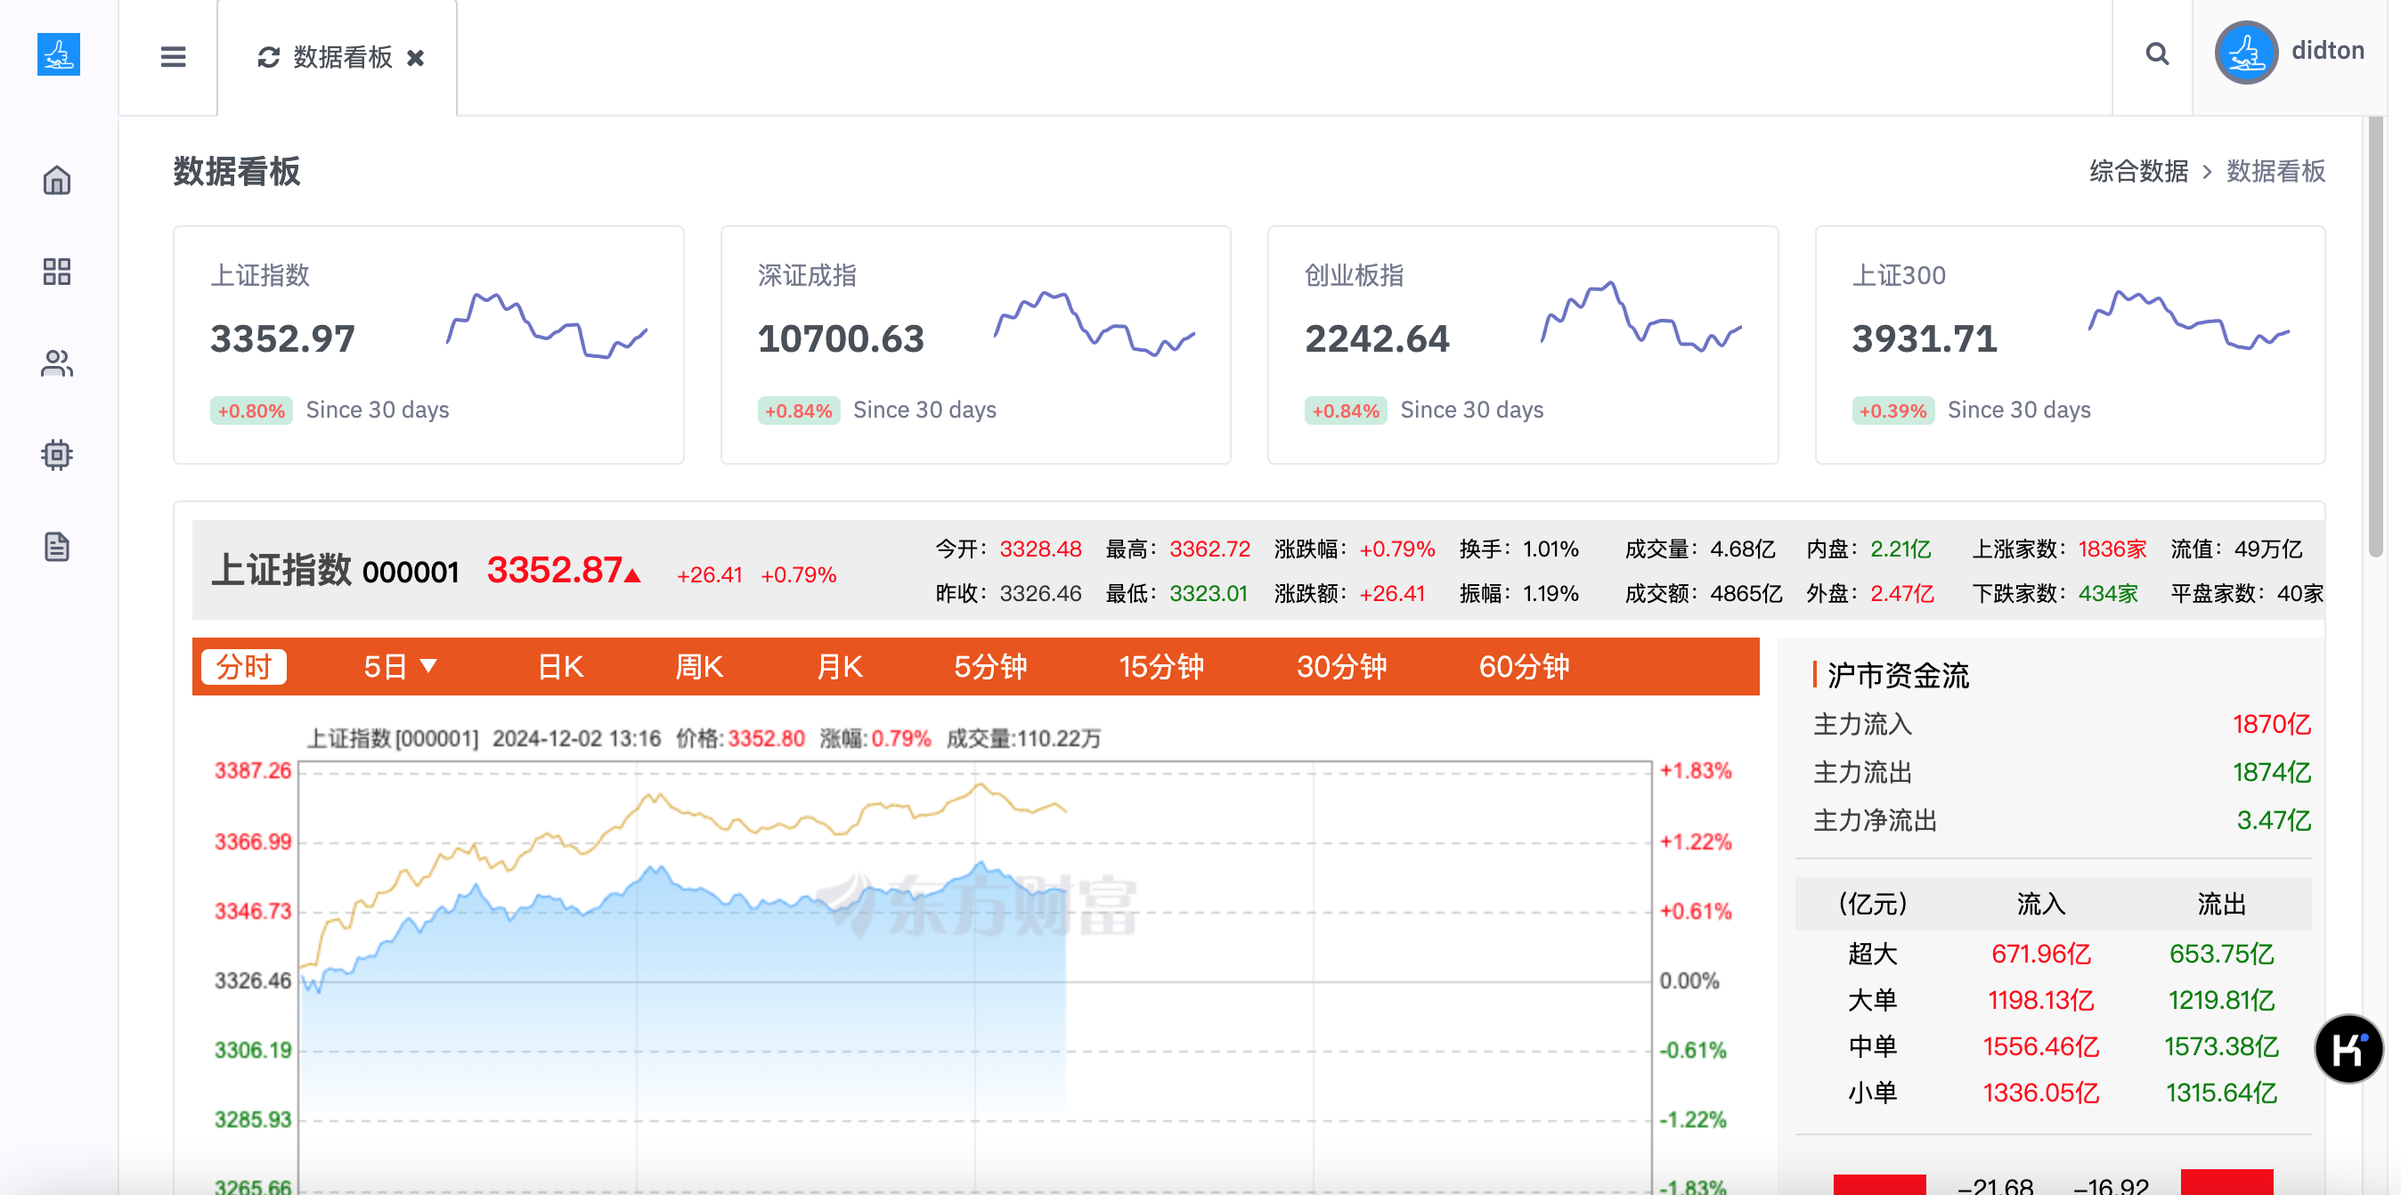Click 今开 value 3328.48
This screenshot has height=1195, width=2401.
[1040, 549]
